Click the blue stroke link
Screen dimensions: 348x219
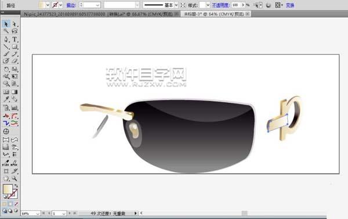point(71,5)
